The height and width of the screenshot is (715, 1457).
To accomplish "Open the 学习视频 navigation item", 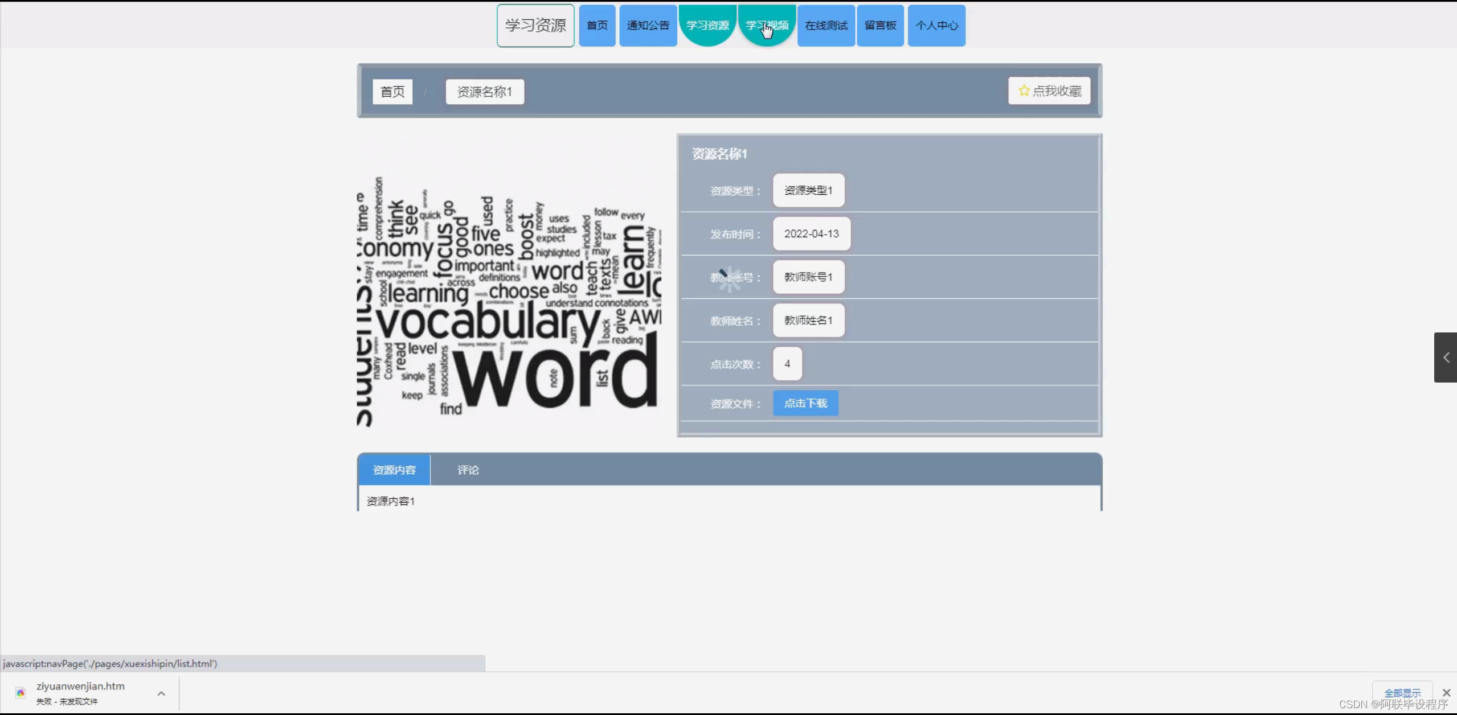I will point(767,26).
